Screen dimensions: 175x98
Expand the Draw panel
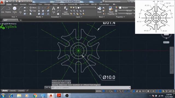[x=14, y=17]
